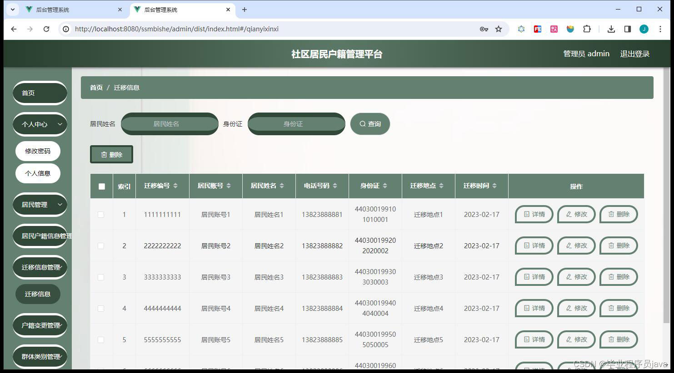
Task: Click 修改 for row 2222222222
Action: pyautogui.click(x=576, y=245)
